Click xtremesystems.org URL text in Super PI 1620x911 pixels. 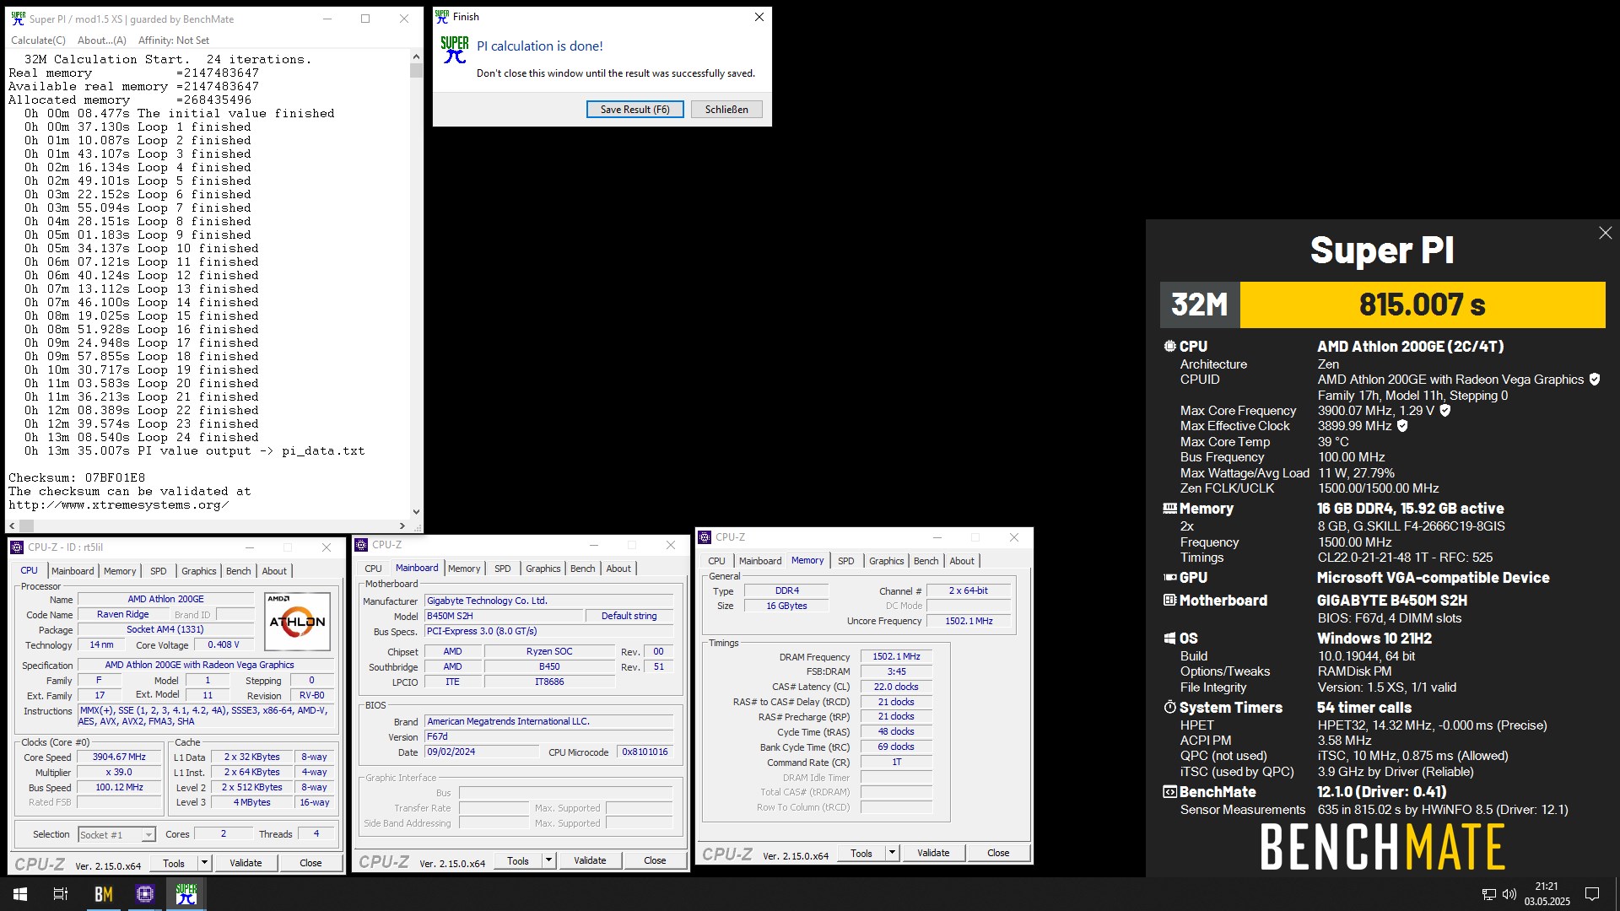click(x=119, y=505)
